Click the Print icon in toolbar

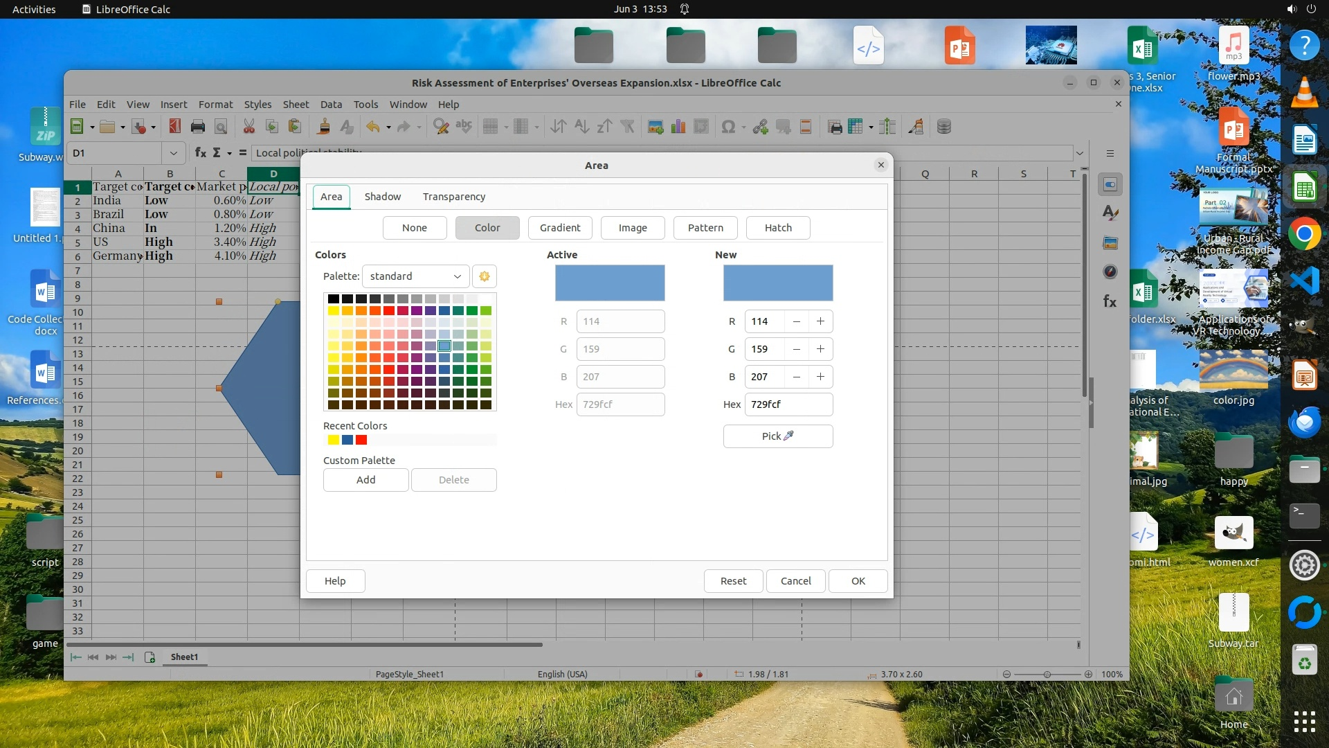[x=198, y=127]
